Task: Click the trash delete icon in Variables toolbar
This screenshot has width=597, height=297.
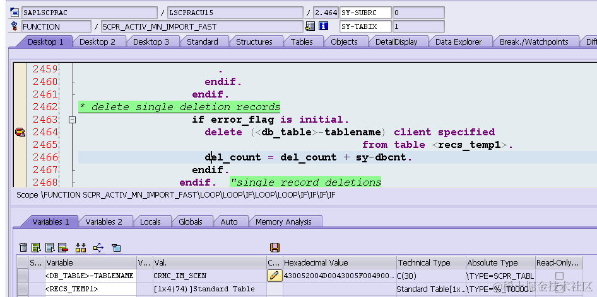Action: (23, 248)
